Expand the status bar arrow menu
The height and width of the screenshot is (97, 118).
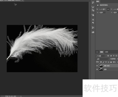[21, 96]
